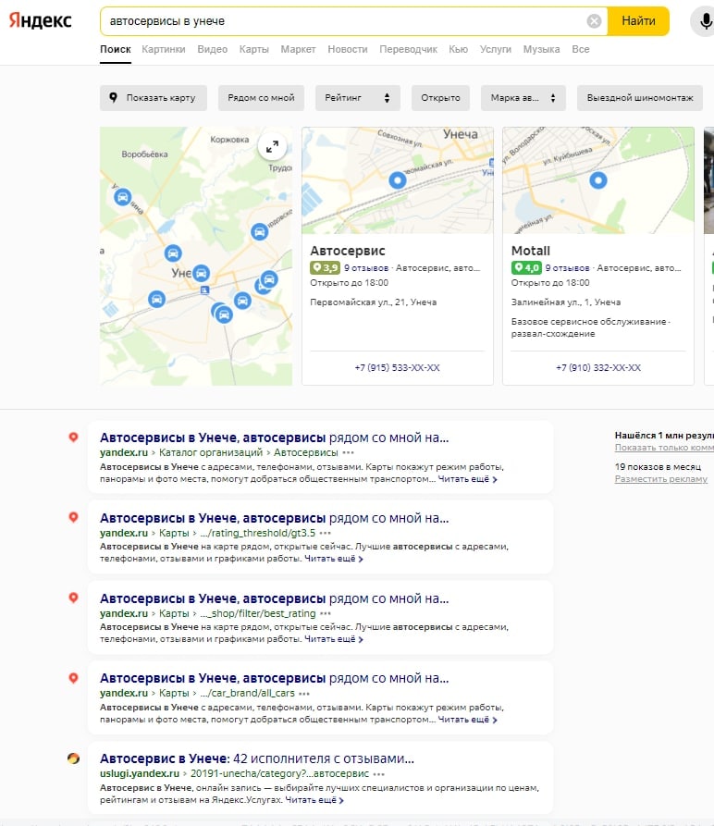The width and height of the screenshot is (714, 826).
Task: Click the Залинейная ул., 1, Унеча address text
Action: (566, 302)
